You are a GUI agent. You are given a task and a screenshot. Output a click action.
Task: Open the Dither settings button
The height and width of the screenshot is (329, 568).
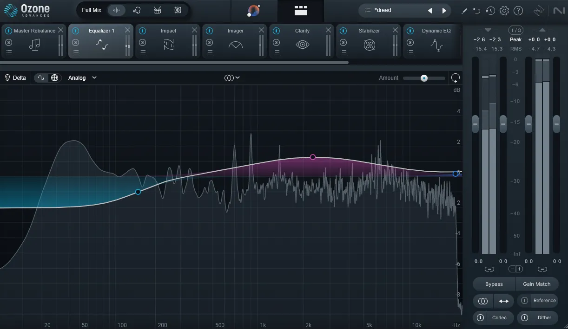pyautogui.click(x=544, y=317)
